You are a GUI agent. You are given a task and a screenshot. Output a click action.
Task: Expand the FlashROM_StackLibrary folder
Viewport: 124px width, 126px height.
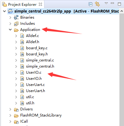click(x=10, y=115)
